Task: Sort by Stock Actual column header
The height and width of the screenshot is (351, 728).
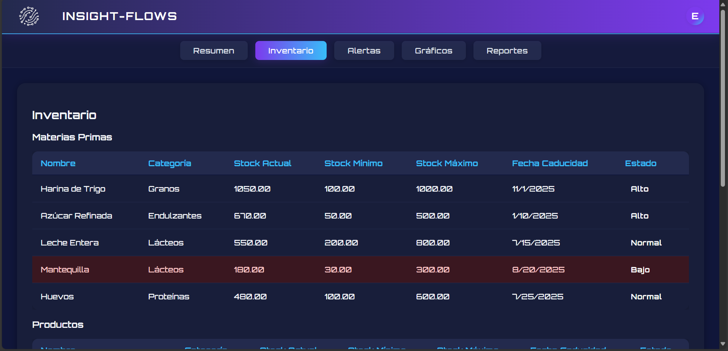Action: coord(263,163)
